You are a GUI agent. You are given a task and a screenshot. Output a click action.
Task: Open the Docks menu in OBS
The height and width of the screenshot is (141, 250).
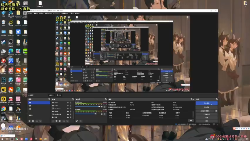click(48, 13)
